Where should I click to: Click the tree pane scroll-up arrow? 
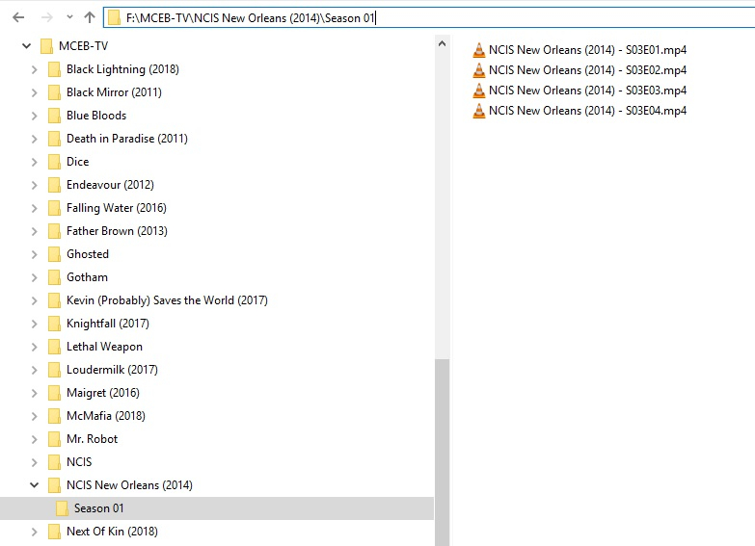[x=442, y=43]
